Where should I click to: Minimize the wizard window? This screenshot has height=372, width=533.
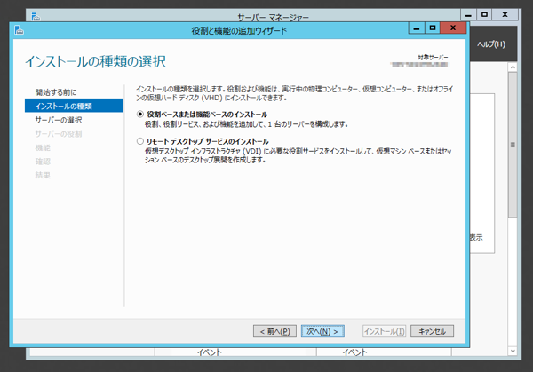417,28
